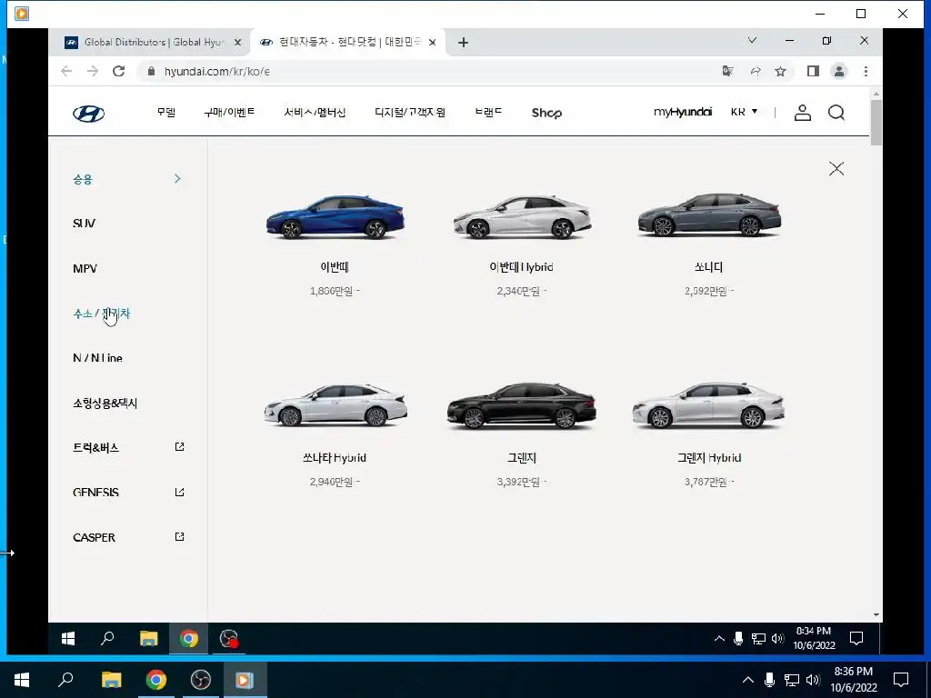This screenshot has width=931, height=698.
Task: Show hidden tray icons on outer taskbar
Action: click(x=748, y=680)
